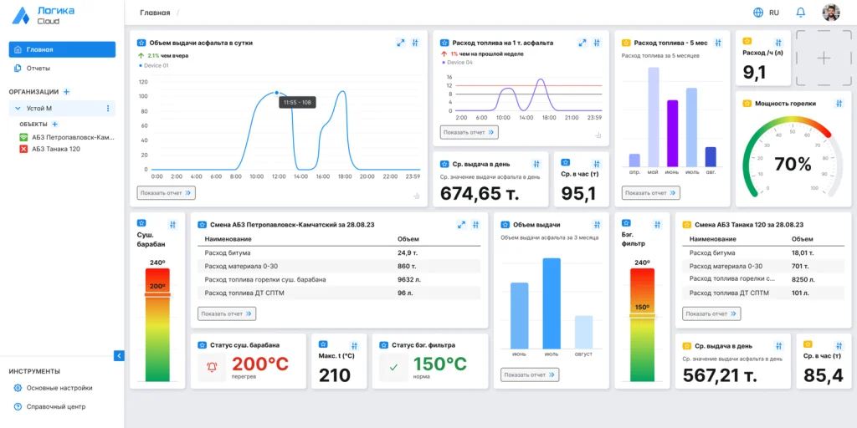The image size is (857, 428).
Task: Click the 150° marker on Бэг. фильтр scale
Action: (x=642, y=315)
